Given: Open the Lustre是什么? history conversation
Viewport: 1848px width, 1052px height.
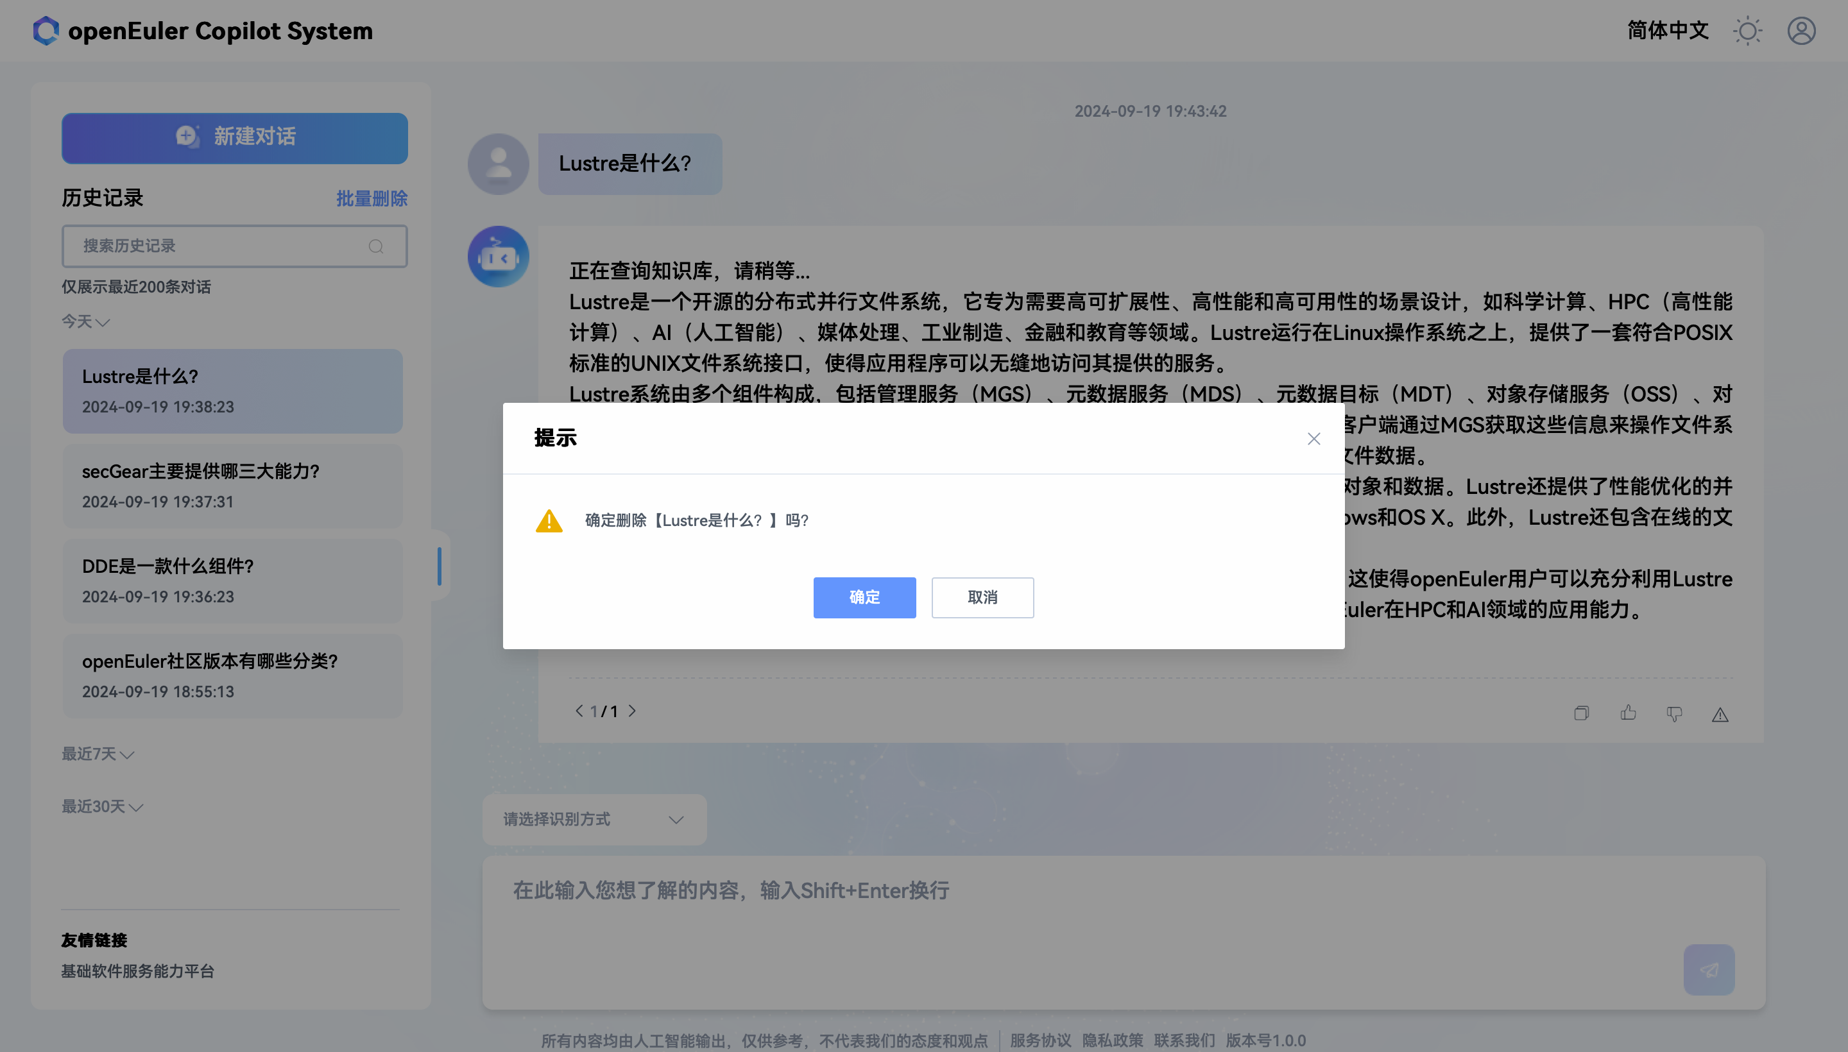Looking at the screenshot, I should (x=232, y=391).
